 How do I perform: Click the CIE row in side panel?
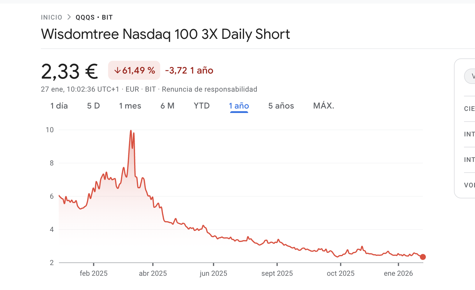(469, 109)
